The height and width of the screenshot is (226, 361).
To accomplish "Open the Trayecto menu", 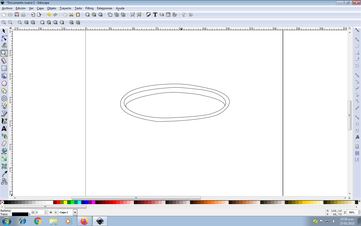I will point(65,8).
